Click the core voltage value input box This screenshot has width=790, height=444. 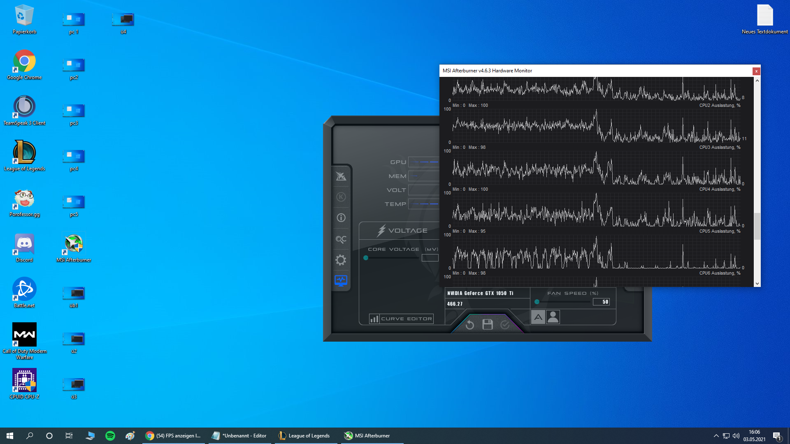coord(430,258)
